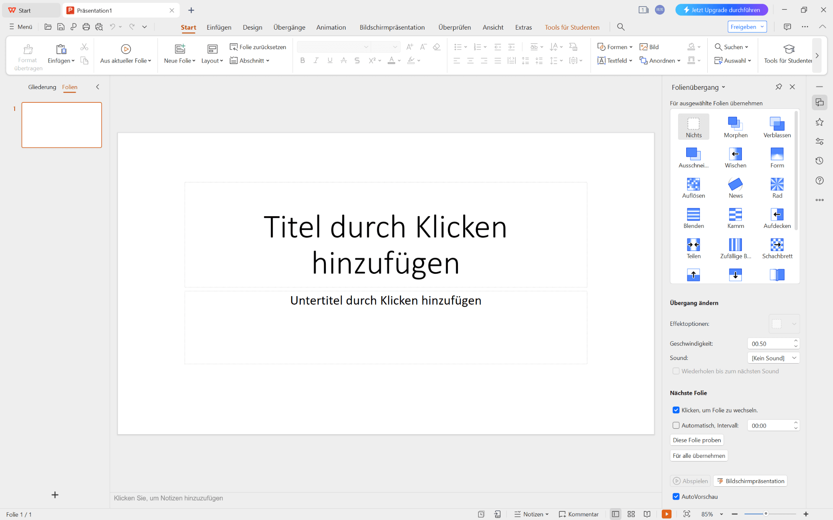The width and height of the screenshot is (833, 520).
Task: Start Bildschirmpräsentation from the status bar
Action: (x=666, y=514)
